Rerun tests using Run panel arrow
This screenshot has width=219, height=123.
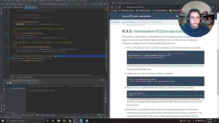(4, 83)
